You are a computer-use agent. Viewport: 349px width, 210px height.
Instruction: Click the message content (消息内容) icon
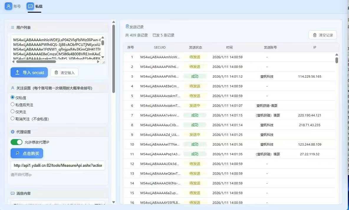click(x=12, y=193)
